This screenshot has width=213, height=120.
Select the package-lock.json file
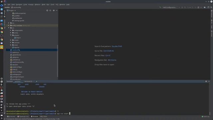tap(17, 77)
